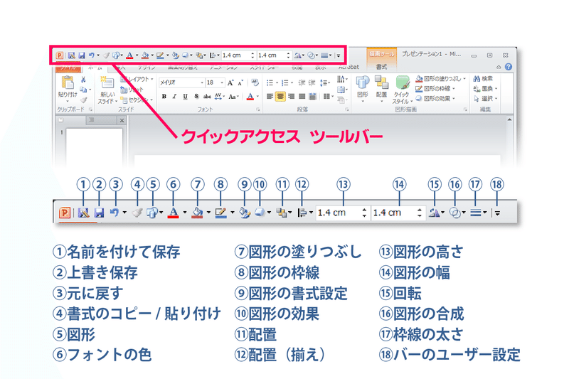Select Format Painter brush in enlarged toolbar
The height and width of the screenshot is (379, 569).
[x=137, y=213]
